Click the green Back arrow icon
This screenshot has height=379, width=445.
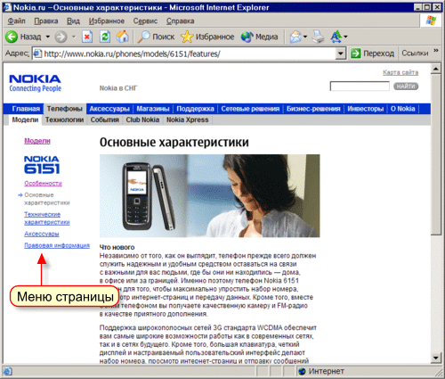[12, 37]
